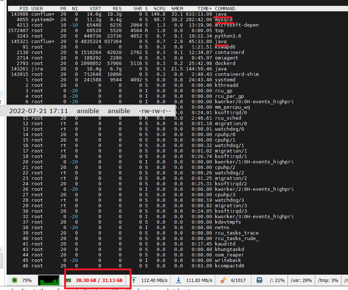Viewport: 348px width, 290px height.
Task: Select the kdevtmpfs command text
Action: (x=228, y=222)
